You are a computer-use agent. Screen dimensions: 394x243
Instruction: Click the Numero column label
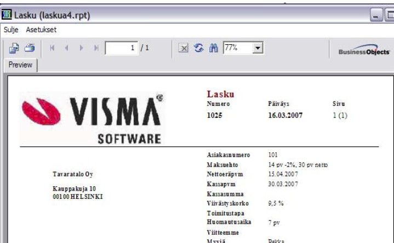[x=218, y=104]
